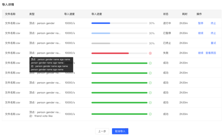The image size is (223, 135).
Task: Click the type cell with 边: friend vote like
Action: [41, 116]
